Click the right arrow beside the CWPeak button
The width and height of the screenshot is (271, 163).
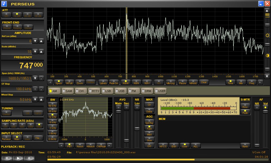pyautogui.click(x=109, y=146)
